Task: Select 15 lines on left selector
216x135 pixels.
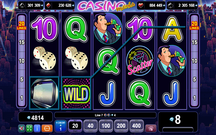Action: click(22, 42)
